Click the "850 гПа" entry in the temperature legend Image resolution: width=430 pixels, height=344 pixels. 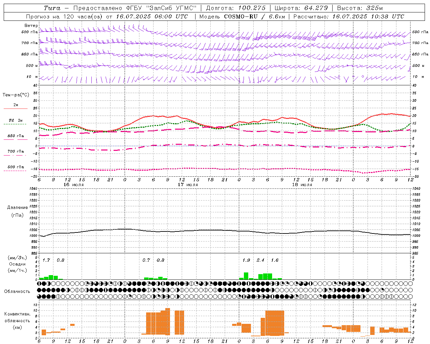pos(16,136)
